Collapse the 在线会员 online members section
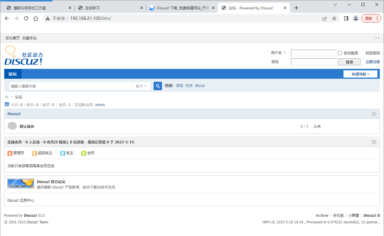The image size is (384, 236). tap(374, 142)
